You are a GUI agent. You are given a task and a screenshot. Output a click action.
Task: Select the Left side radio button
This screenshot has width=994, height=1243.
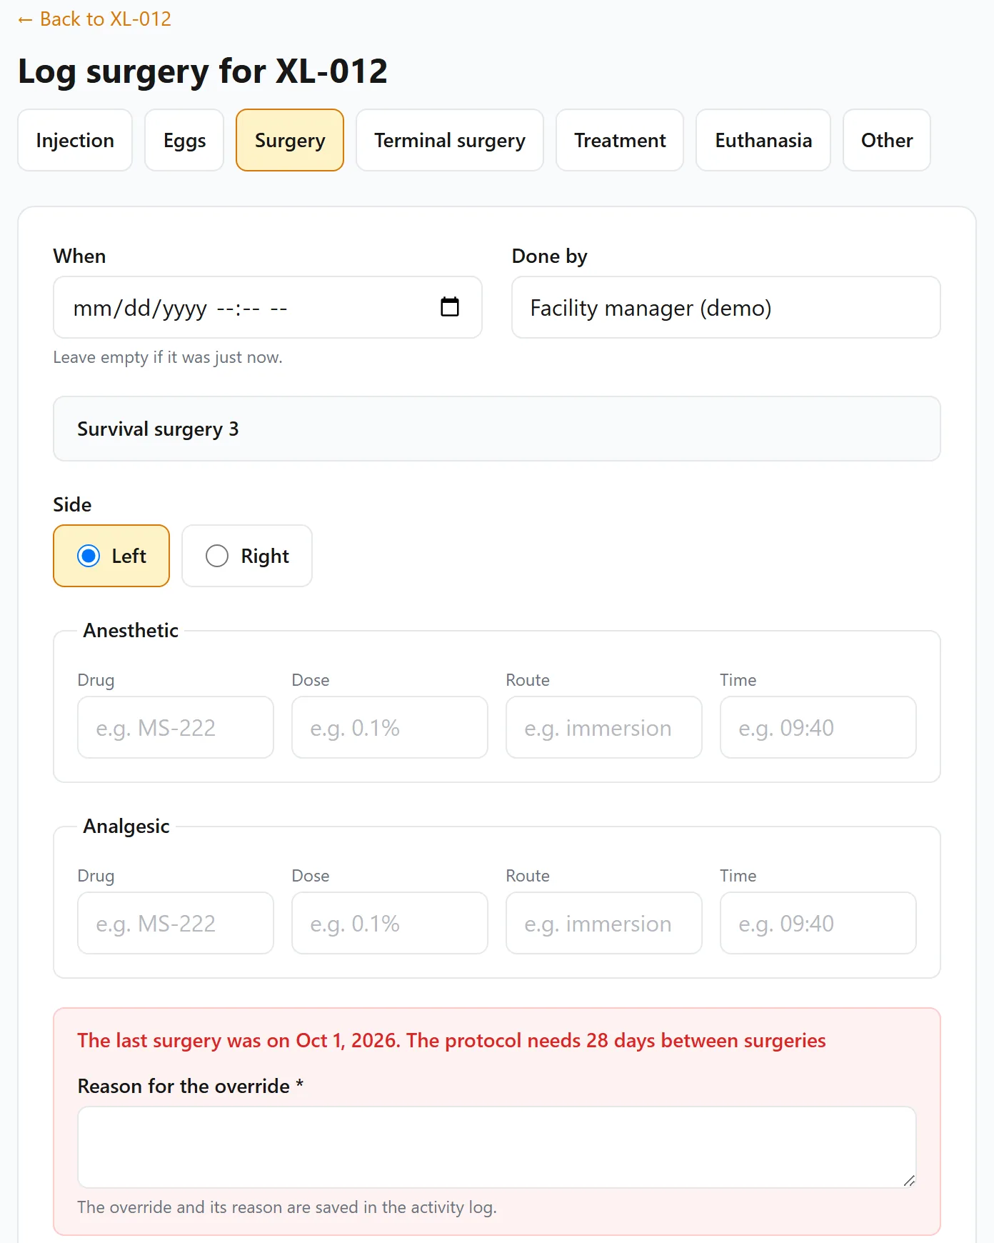pos(89,556)
